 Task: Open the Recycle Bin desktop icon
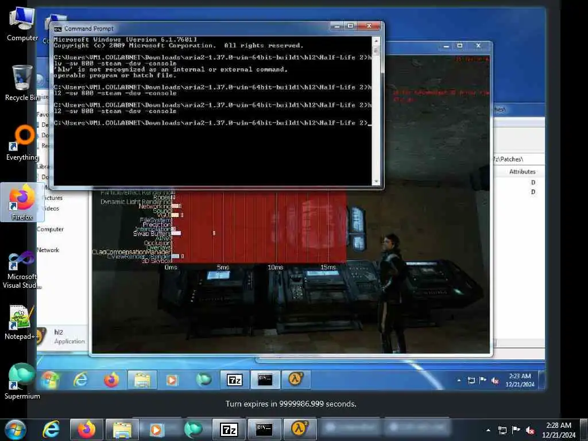point(22,83)
